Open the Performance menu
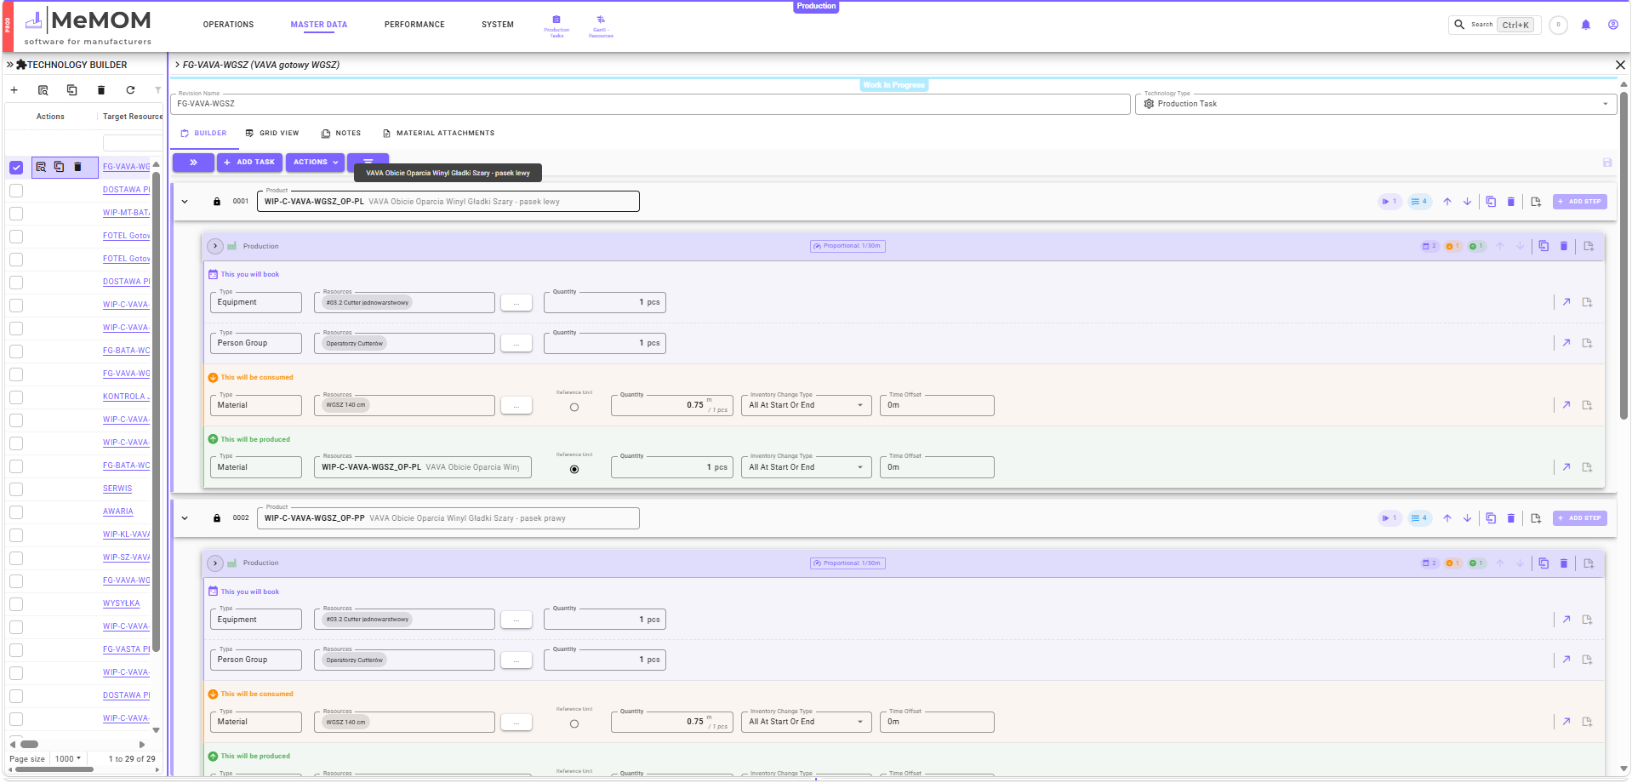Screen dimensions: 1632x783 tap(414, 25)
